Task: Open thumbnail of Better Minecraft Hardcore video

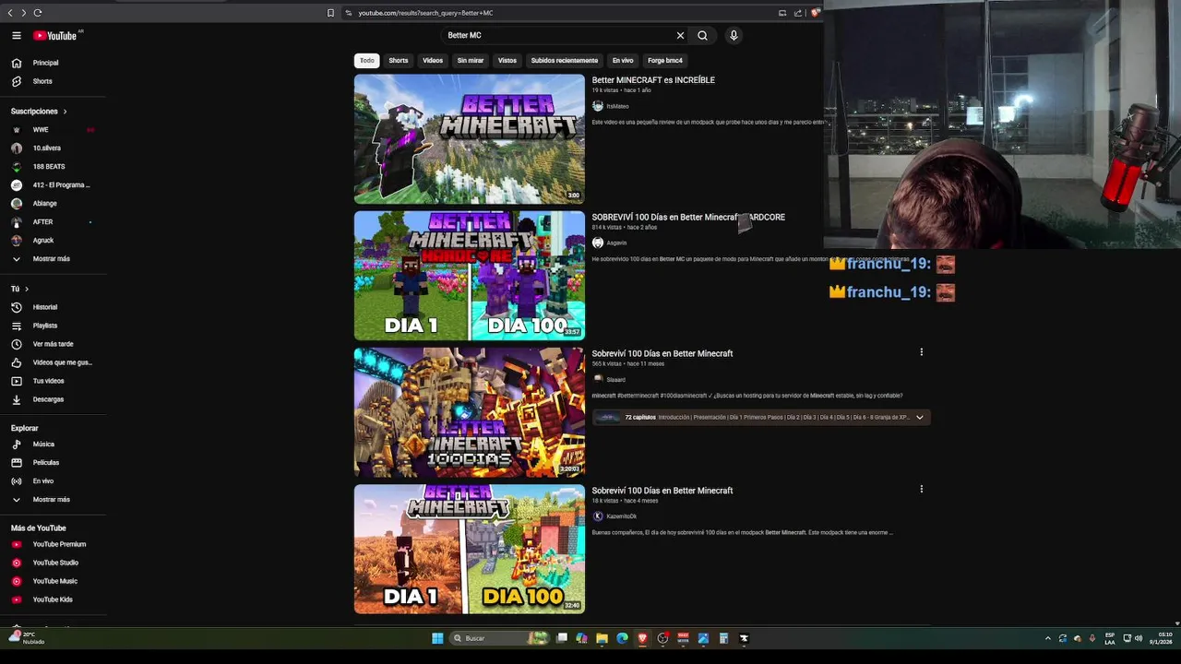Action: click(x=470, y=276)
